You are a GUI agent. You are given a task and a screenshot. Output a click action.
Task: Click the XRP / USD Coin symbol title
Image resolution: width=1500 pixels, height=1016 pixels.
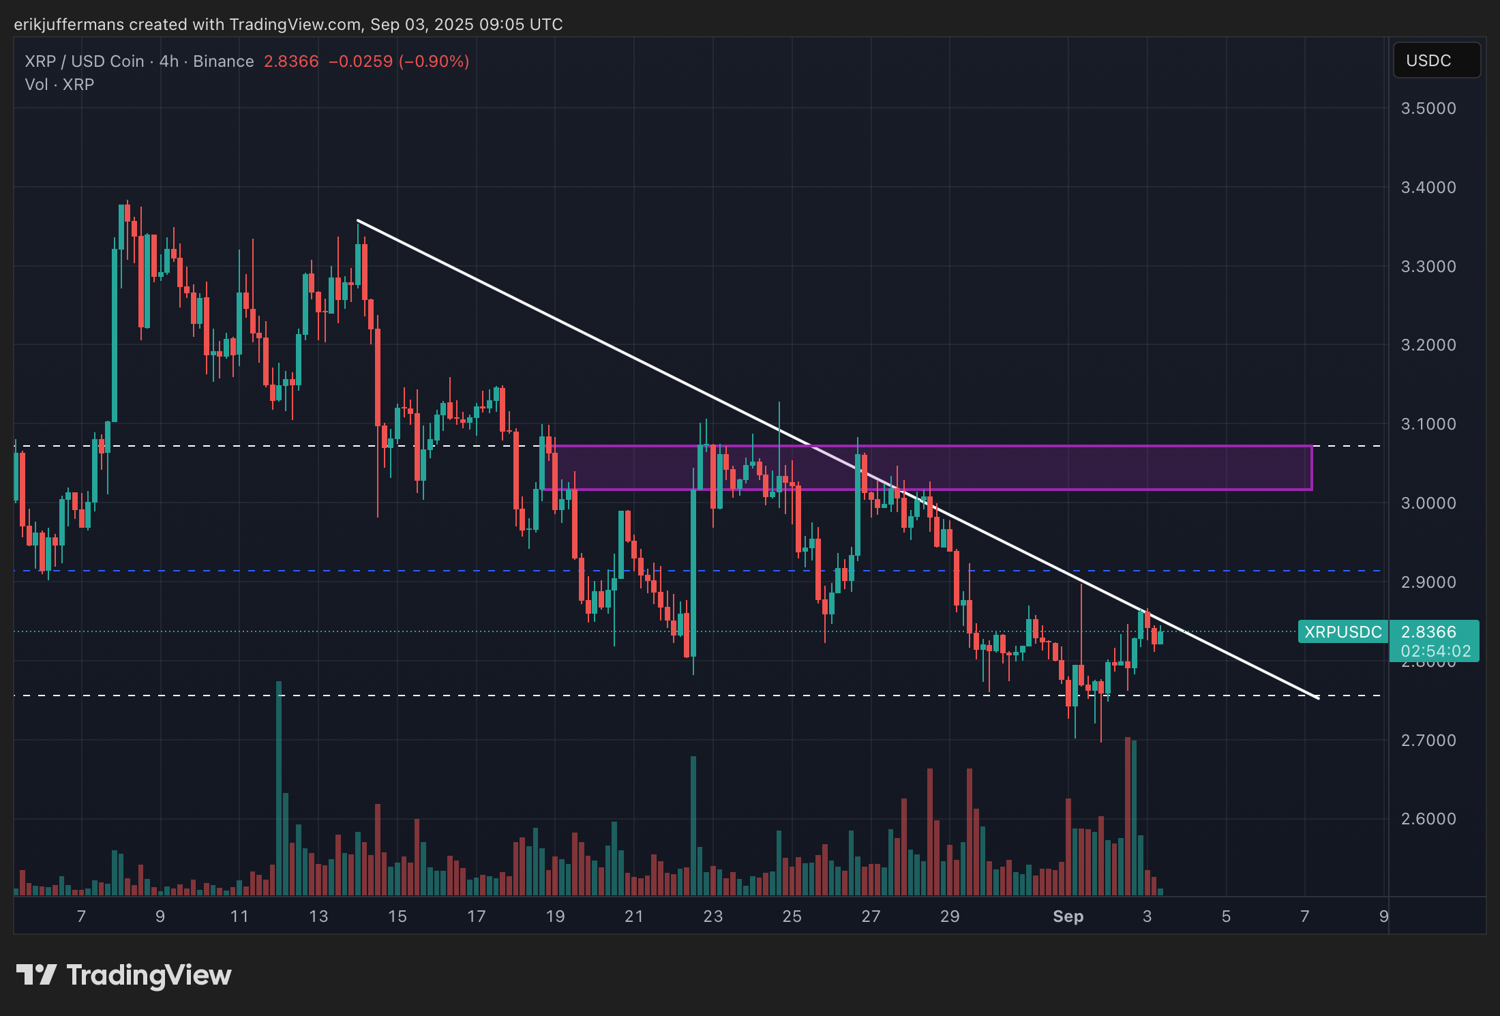[x=85, y=61]
